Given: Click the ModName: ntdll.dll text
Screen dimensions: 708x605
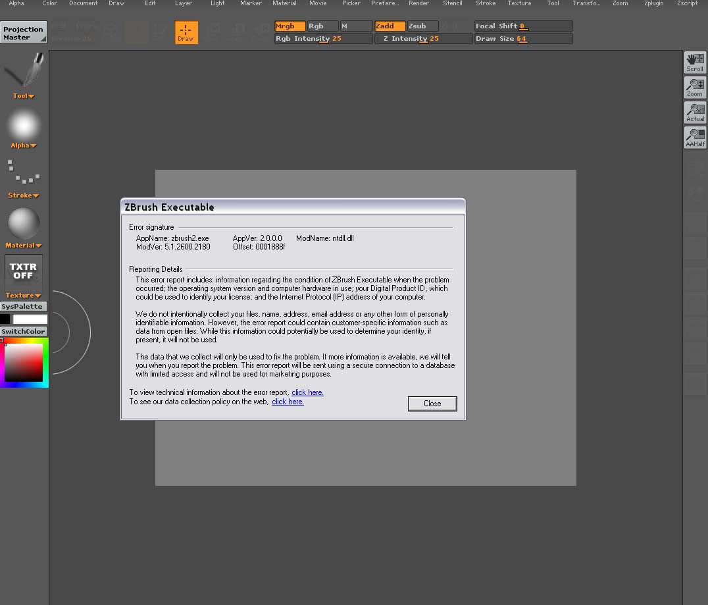Looking at the screenshot, I should coord(325,238).
